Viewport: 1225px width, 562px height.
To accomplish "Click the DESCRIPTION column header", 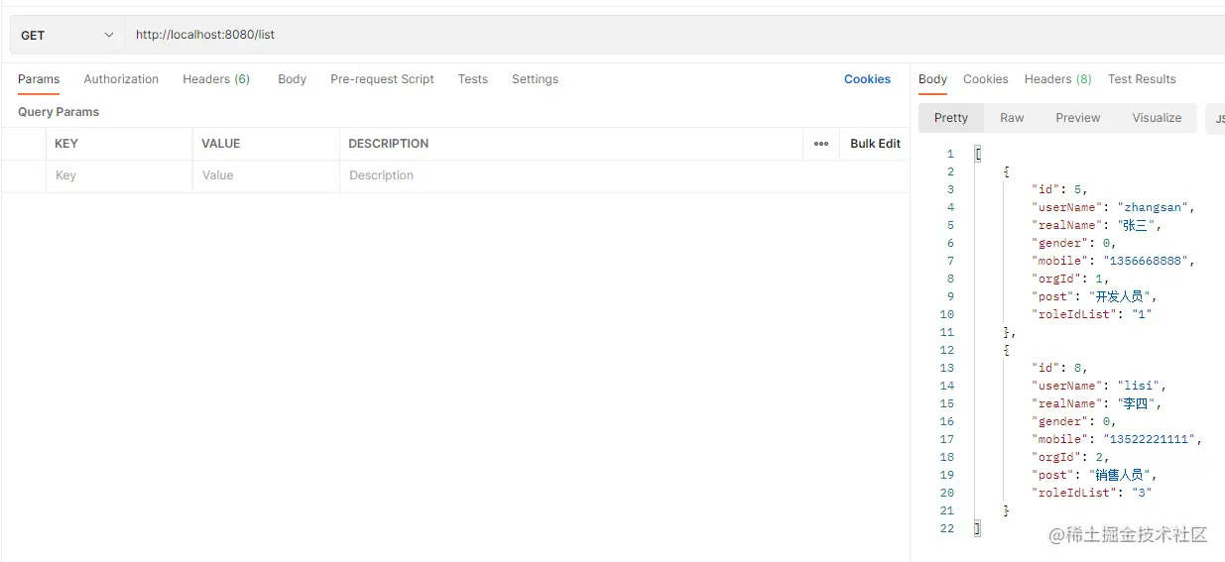I will click(389, 144).
